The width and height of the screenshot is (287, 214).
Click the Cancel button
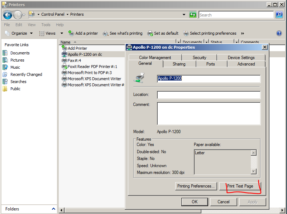click(x=224, y=202)
